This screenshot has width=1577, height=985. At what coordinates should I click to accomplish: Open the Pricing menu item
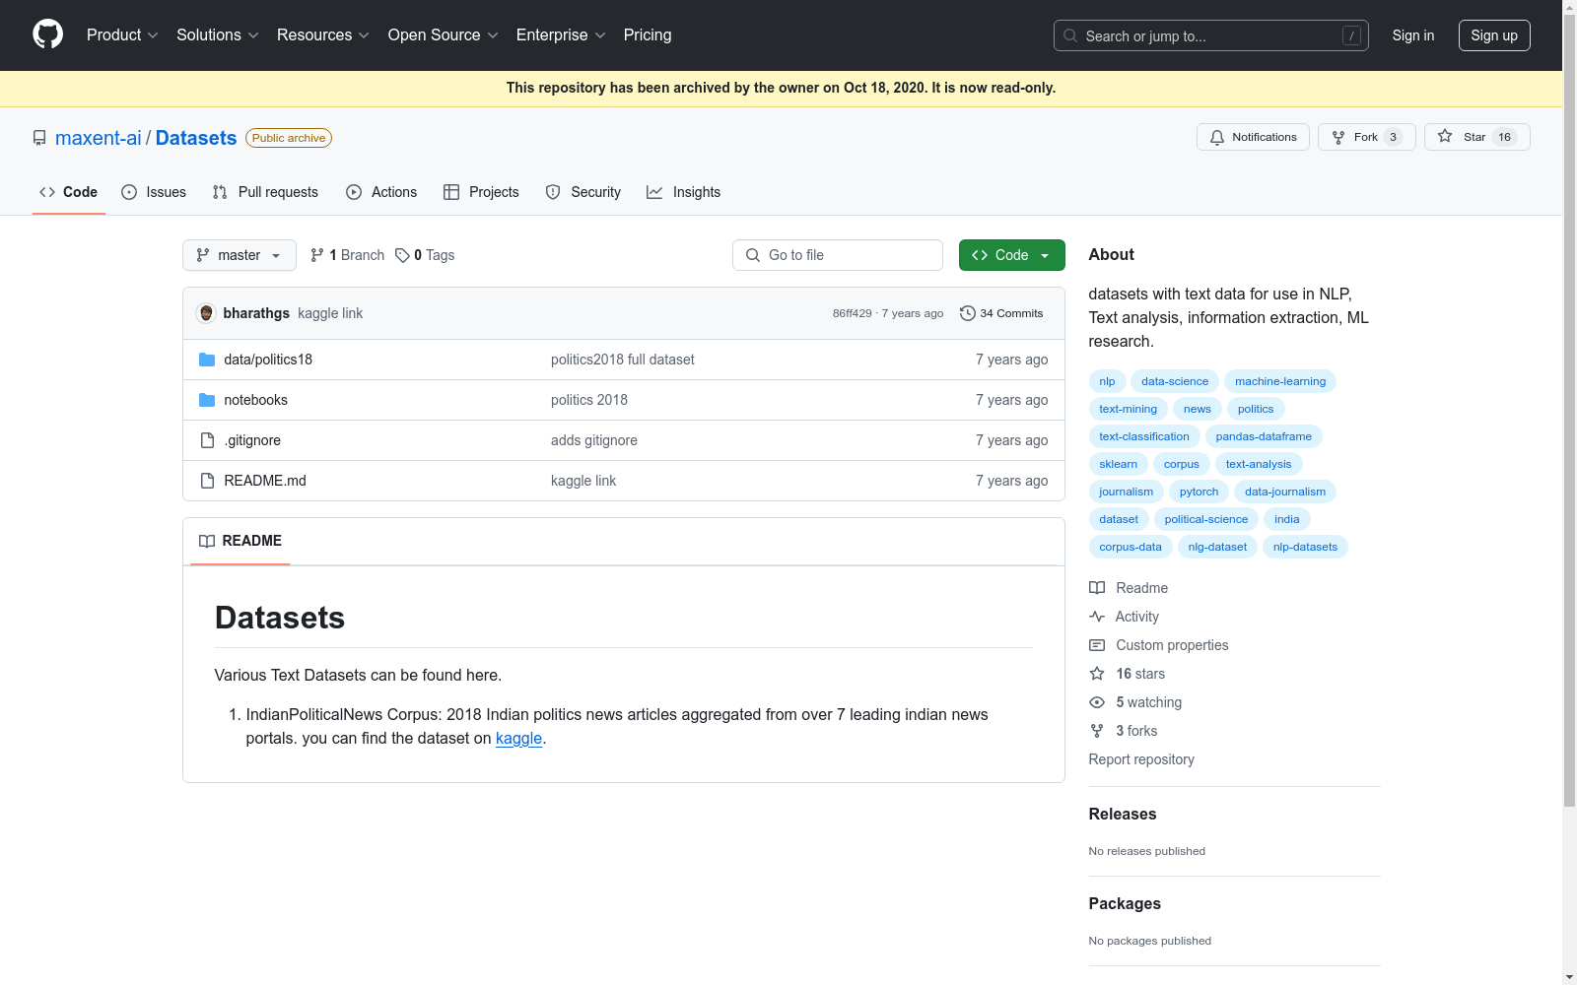(x=648, y=34)
